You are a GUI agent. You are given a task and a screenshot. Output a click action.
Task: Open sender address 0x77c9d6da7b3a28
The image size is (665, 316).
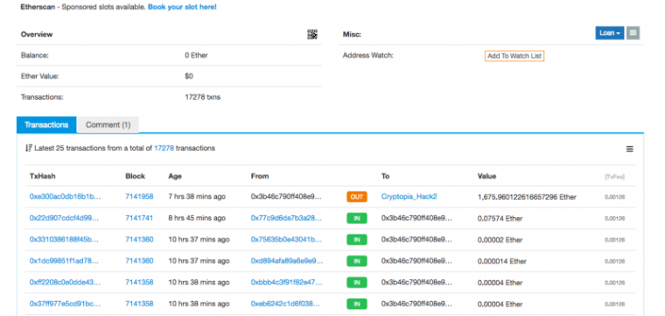click(x=286, y=218)
